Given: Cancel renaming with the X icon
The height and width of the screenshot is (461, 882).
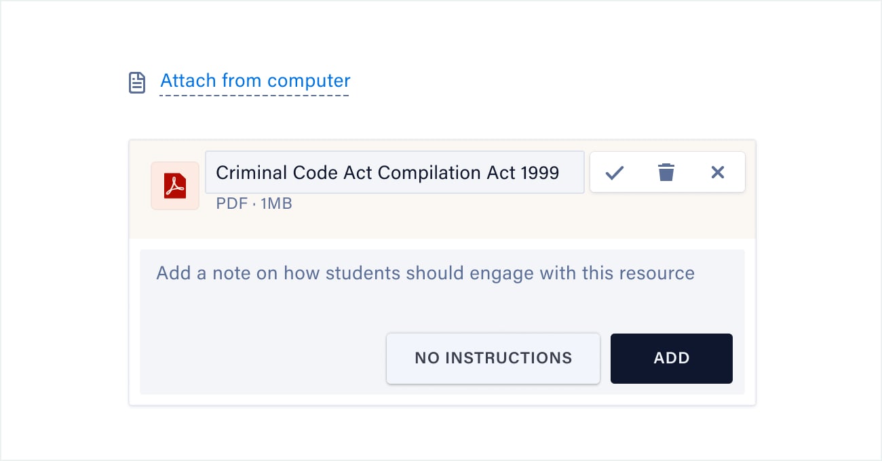Looking at the screenshot, I should [x=718, y=173].
